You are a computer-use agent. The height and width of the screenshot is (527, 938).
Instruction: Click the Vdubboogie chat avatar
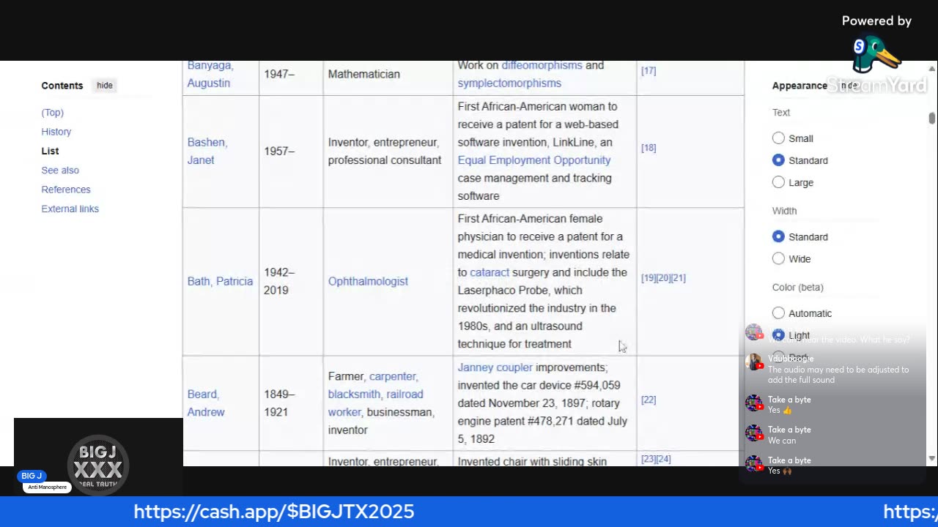754,362
